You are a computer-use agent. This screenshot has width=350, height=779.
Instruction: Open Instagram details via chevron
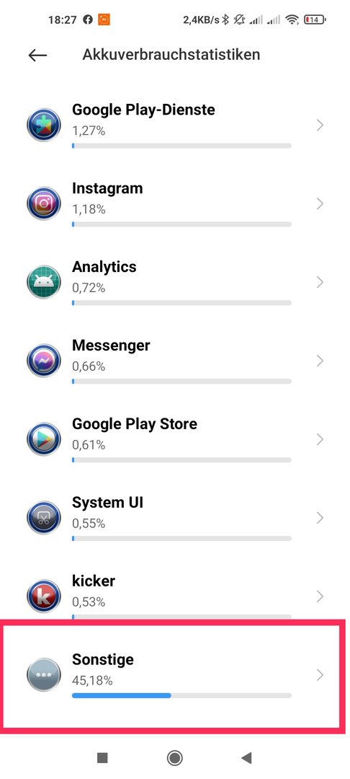click(x=320, y=203)
